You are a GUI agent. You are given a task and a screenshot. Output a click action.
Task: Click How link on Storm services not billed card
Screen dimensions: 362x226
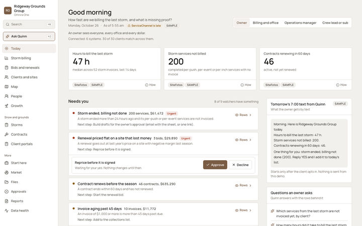[246, 85]
